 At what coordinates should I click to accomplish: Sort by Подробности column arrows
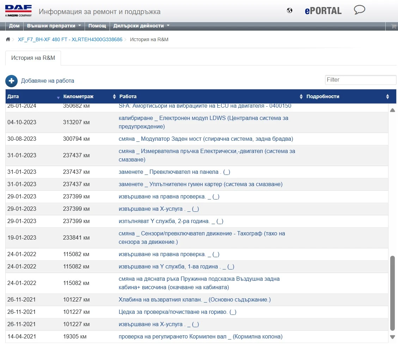tap(387, 96)
